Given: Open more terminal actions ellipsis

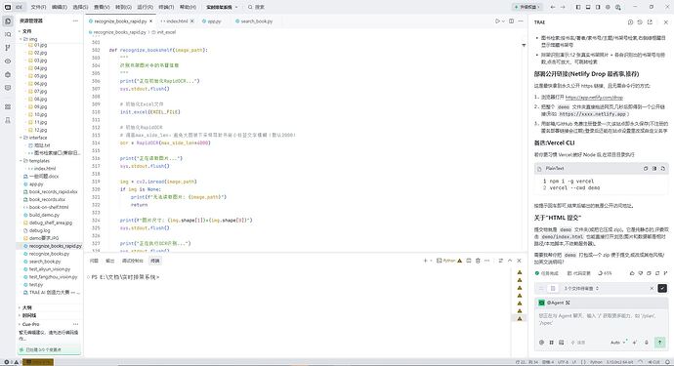Looking at the screenshot, I should point(487,261).
